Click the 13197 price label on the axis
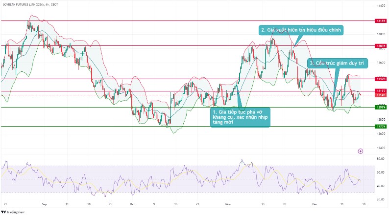Viewport: 389px width, 216px height. pyautogui.click(x=380, y=91)
